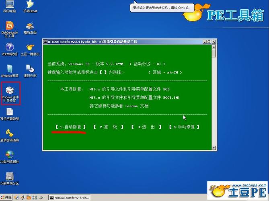Open the Windows安装 desktop icon
Screen dimensions: 269x201
pyautogui.click(x=9, y=69)
